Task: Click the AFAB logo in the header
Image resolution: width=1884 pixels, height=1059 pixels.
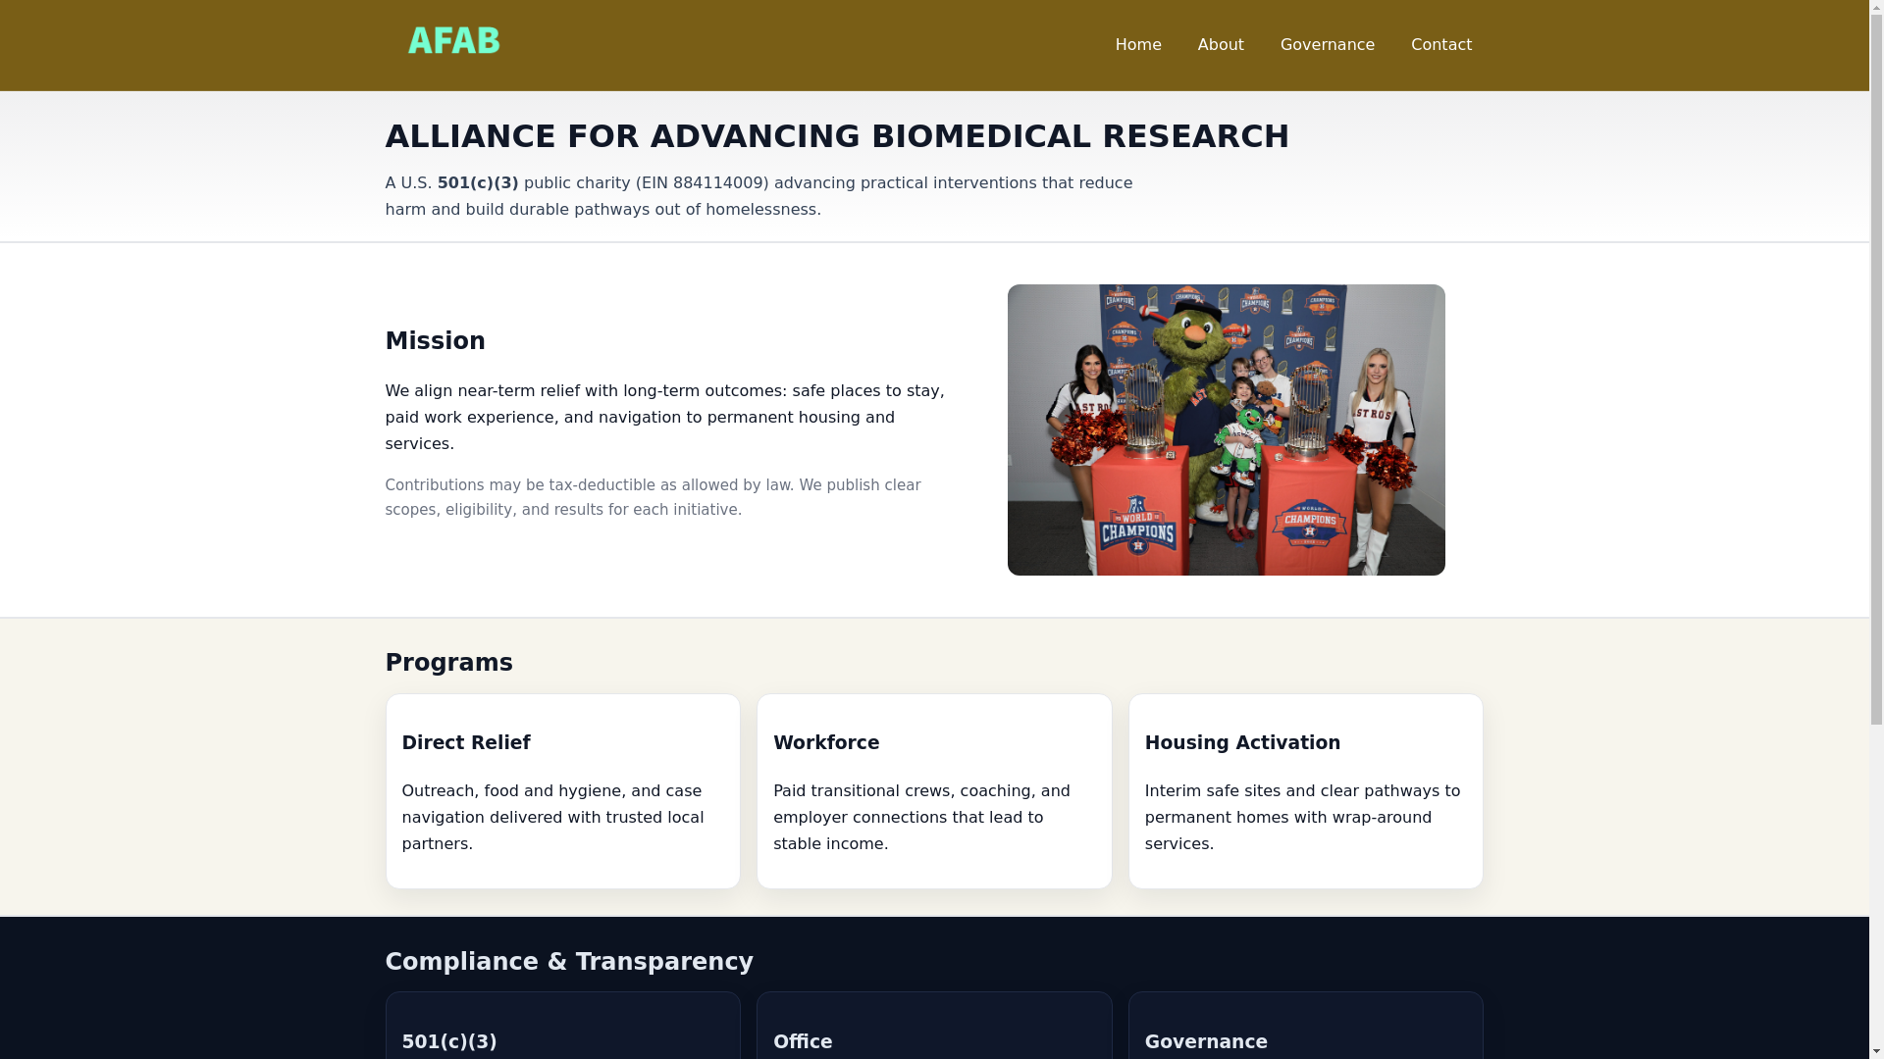Action: 453,41
